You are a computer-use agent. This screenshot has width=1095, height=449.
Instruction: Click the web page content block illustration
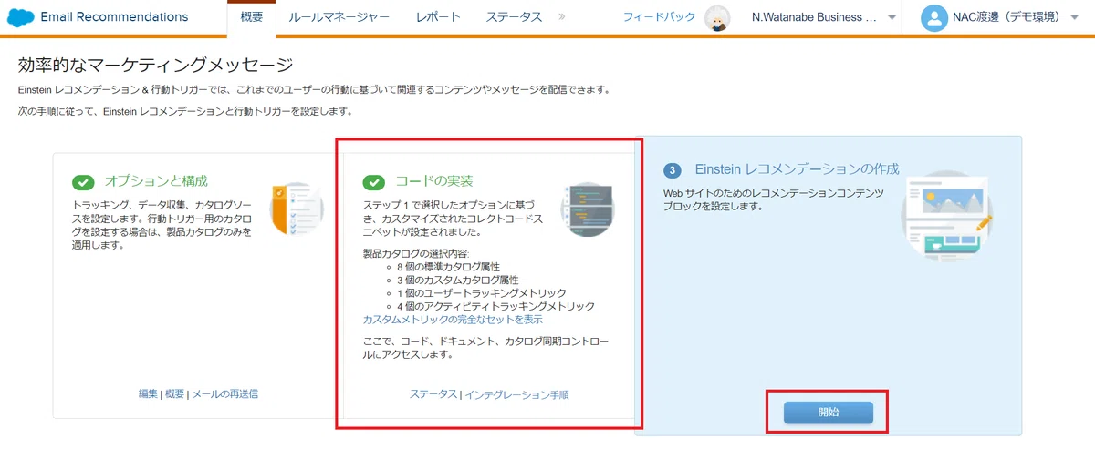tap(947, 215)
